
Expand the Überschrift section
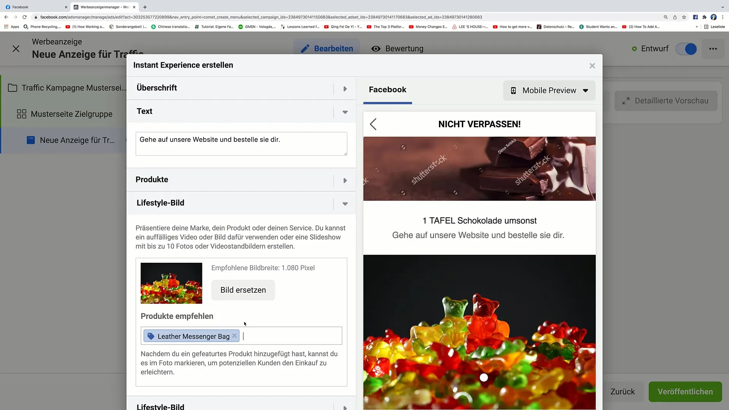345,89
